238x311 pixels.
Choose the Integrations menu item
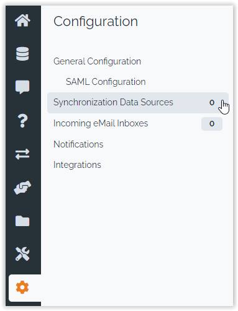click(x=77, y=165)
